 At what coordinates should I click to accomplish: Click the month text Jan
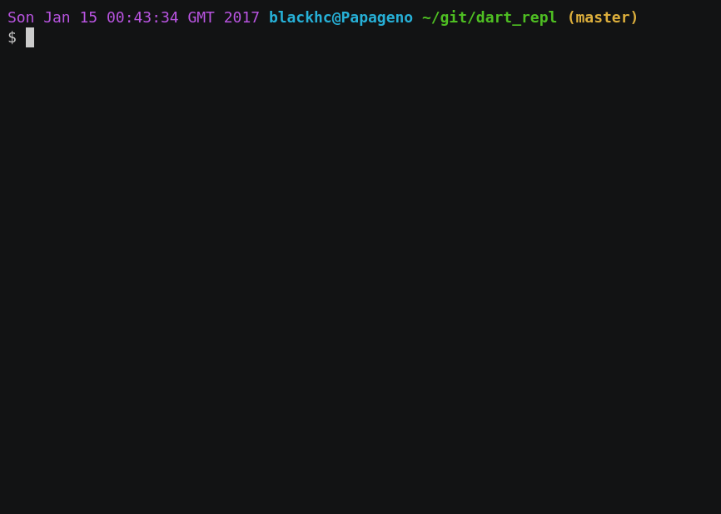(x=57, y=17)
